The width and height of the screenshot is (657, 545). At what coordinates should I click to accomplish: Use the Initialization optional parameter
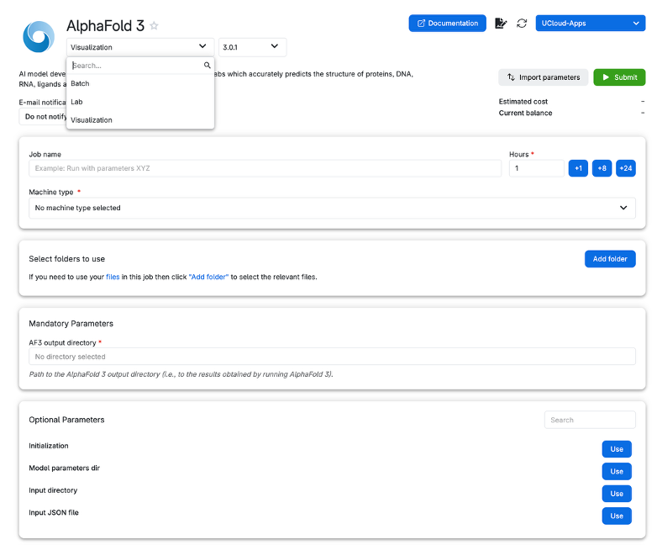tap(617, 449)
